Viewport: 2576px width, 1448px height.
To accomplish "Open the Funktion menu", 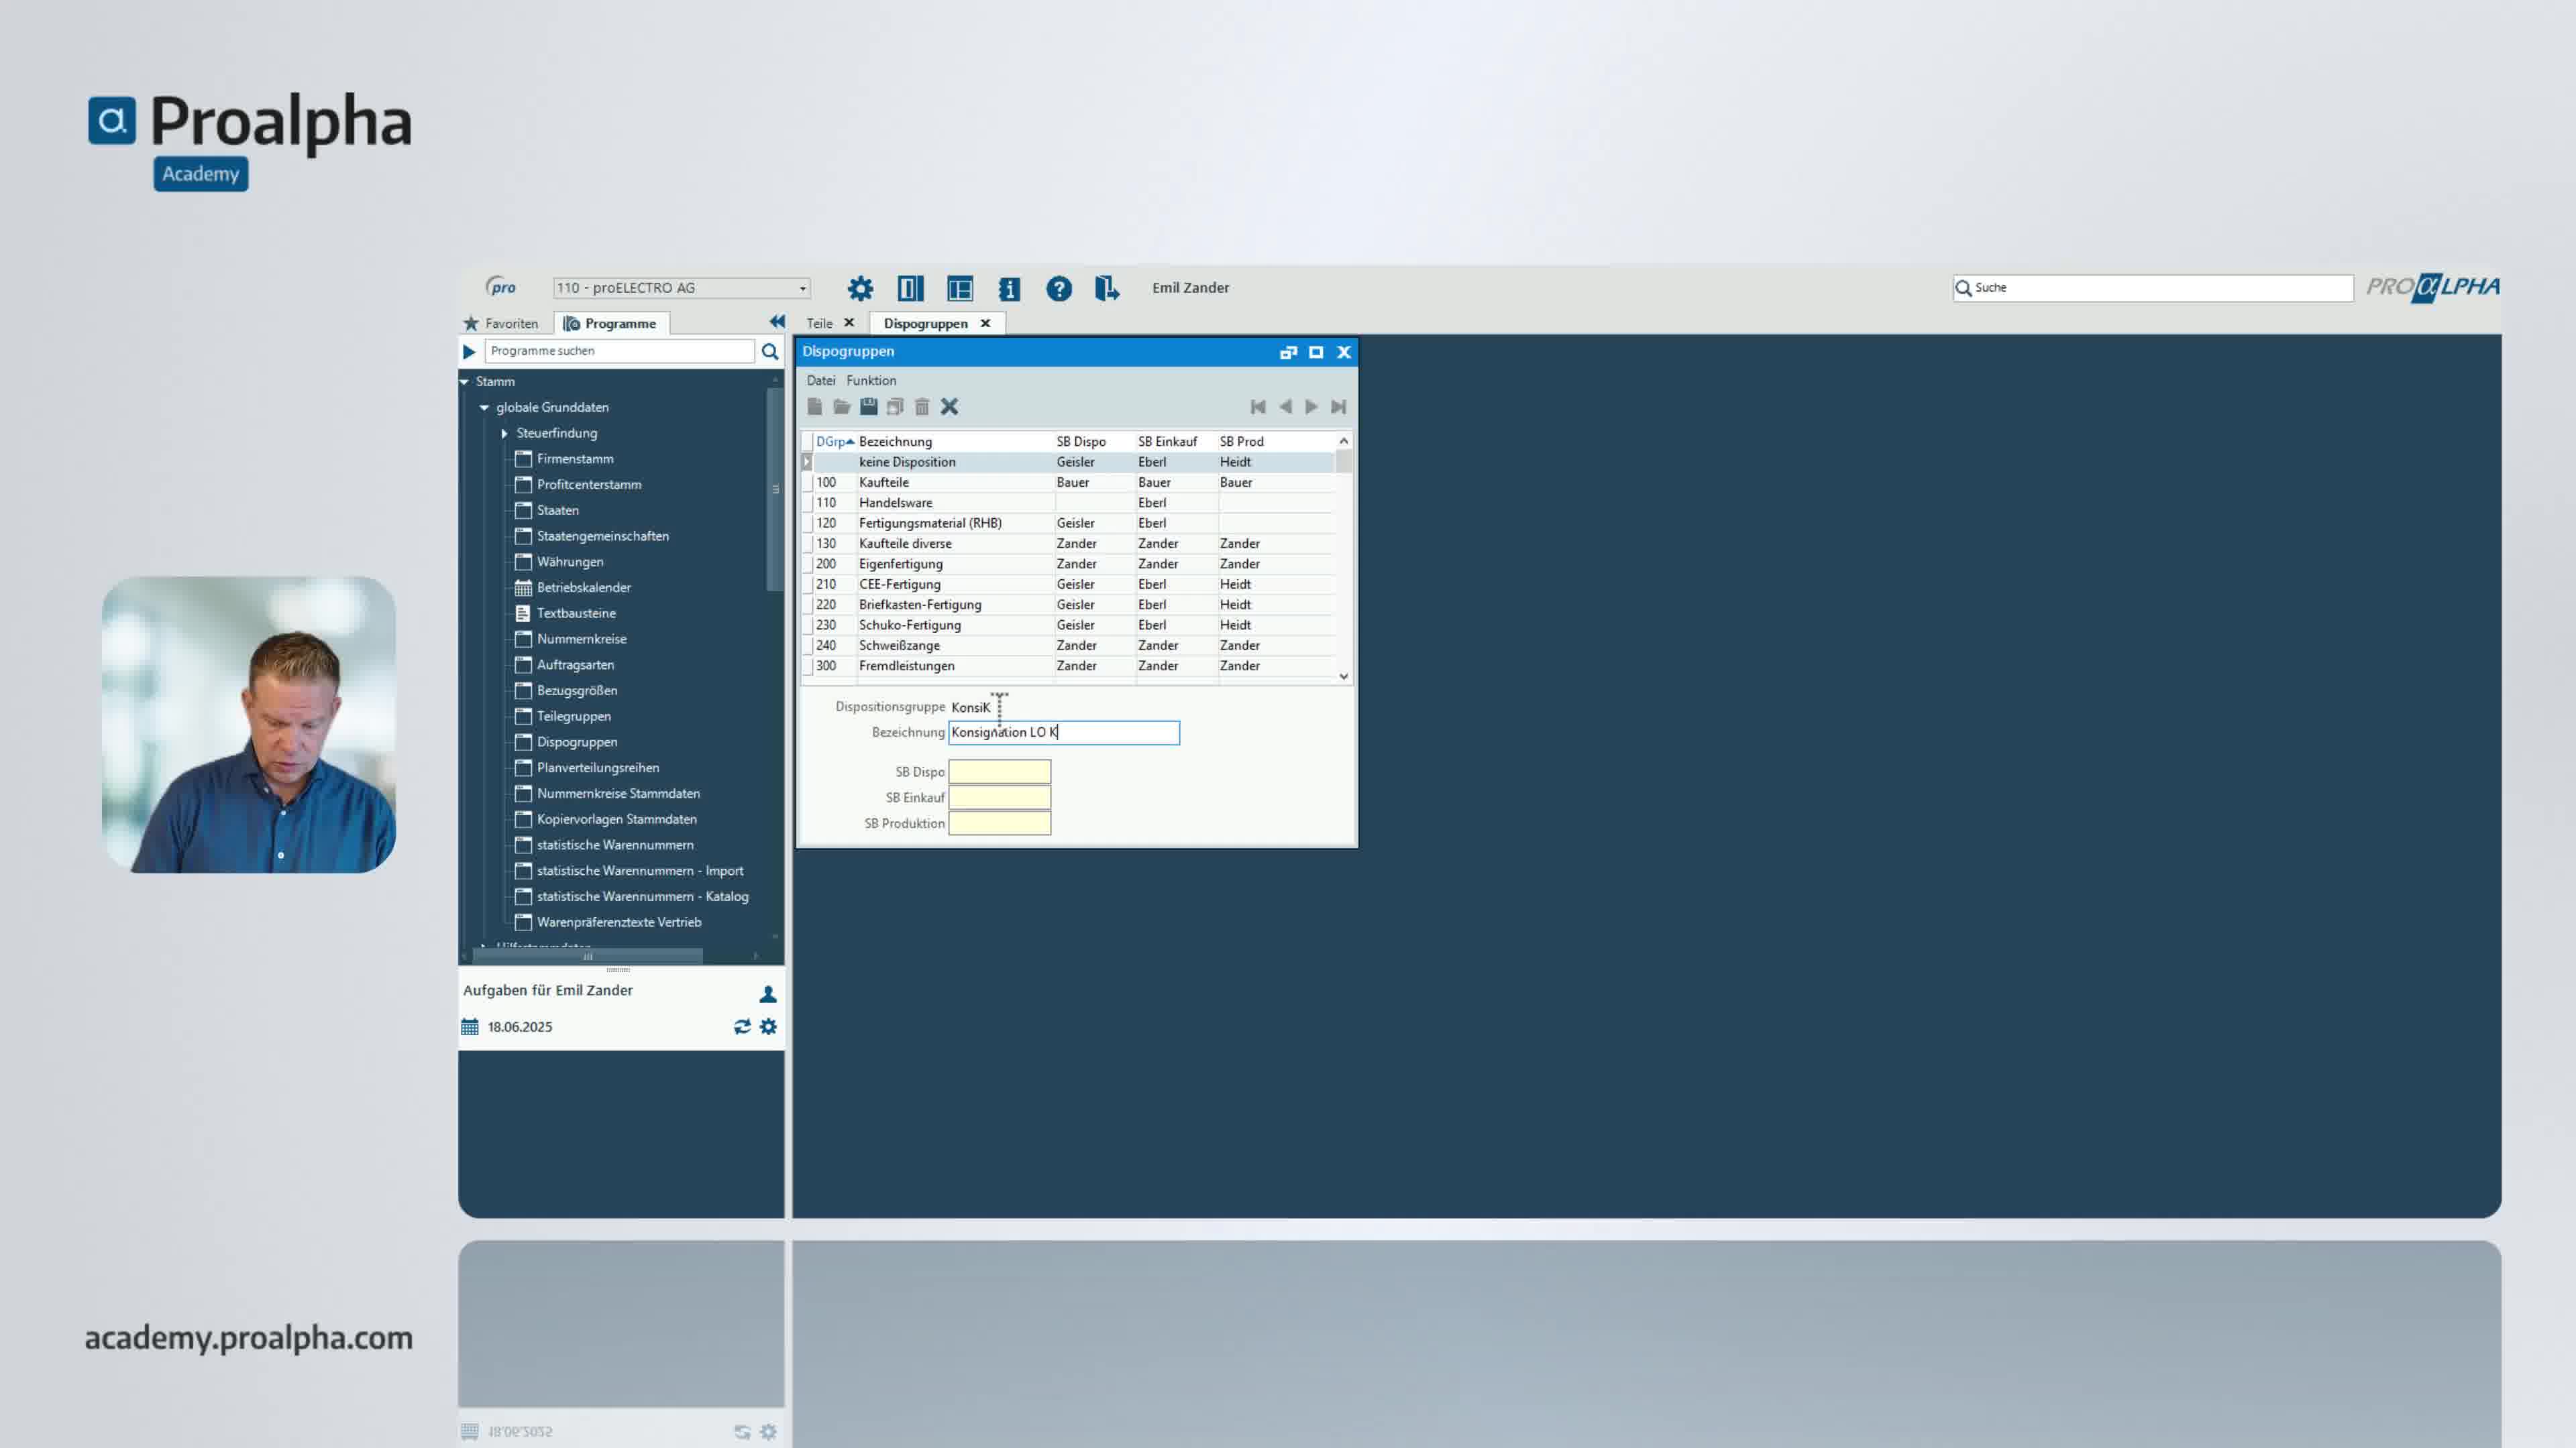I will (870, 381).
